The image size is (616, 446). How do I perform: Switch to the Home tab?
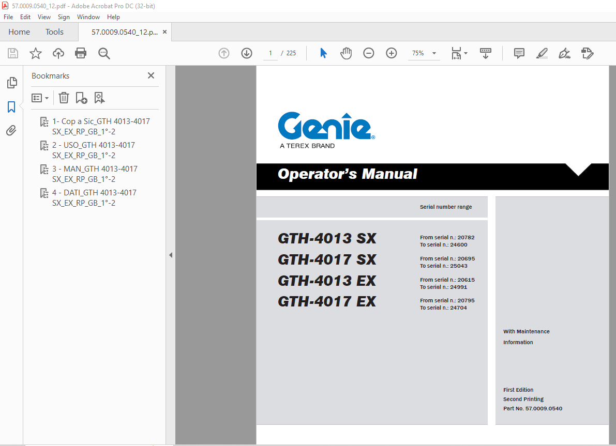(19, 32)
